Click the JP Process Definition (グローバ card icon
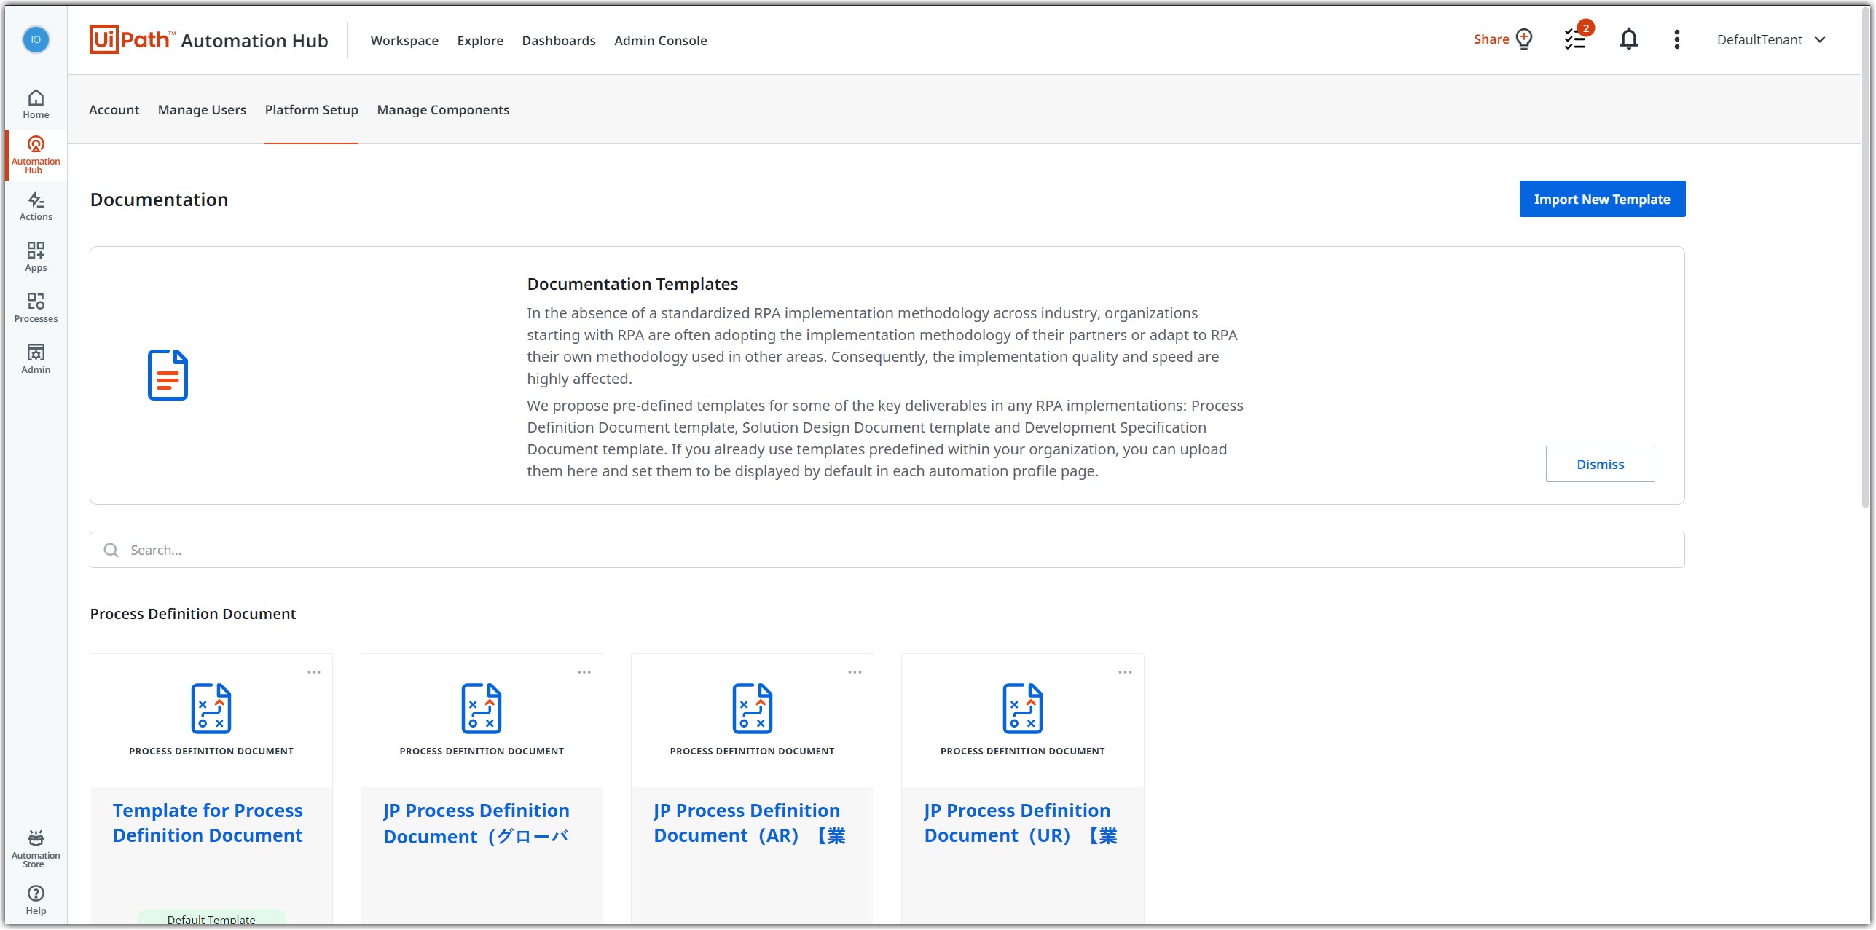The image size is (1876, 930). pos(482,709)
